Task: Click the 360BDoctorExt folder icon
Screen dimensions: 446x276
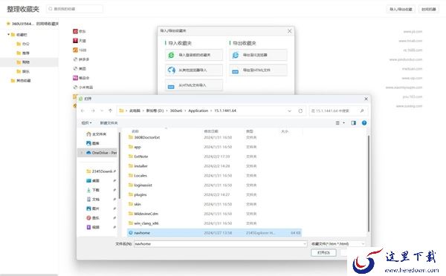Action: tap(131, 137)
